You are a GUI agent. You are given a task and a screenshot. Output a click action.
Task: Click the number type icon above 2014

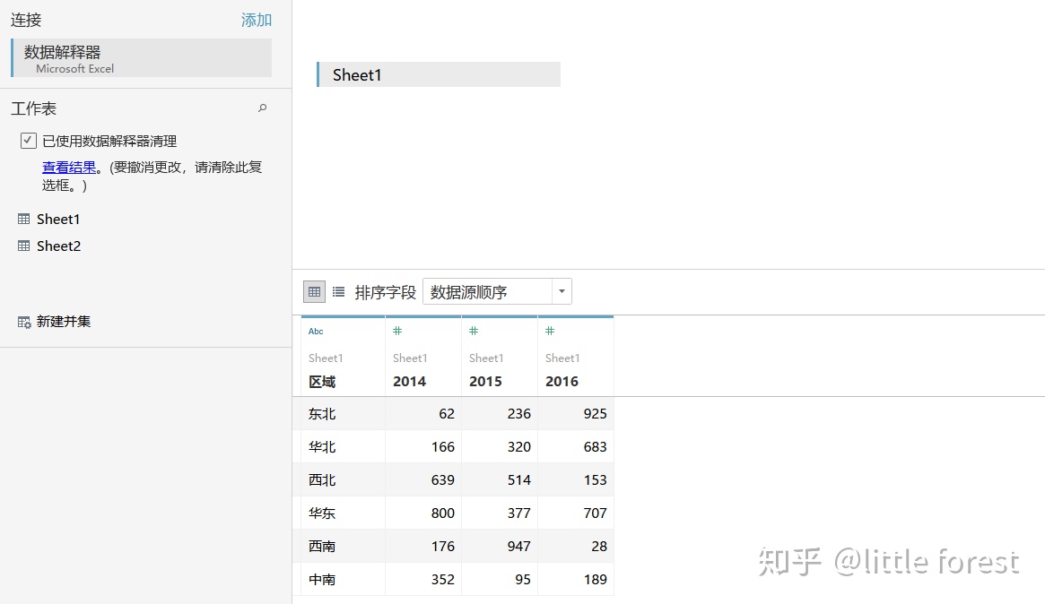point(397,331)
